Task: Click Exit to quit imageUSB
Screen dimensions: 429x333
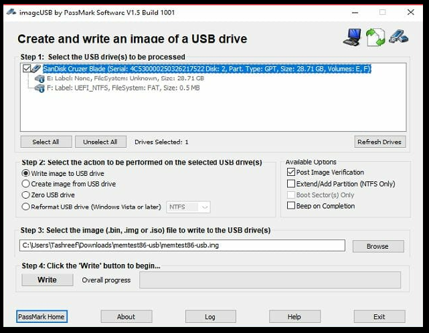Action: tap(379, 316)
